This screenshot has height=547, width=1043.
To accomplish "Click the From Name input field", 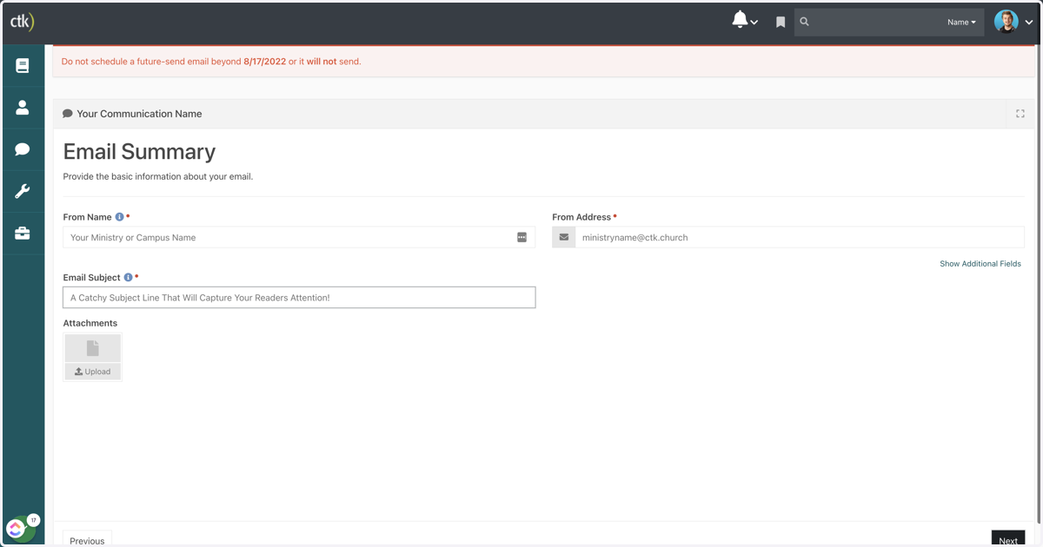I will click(299, 237).
